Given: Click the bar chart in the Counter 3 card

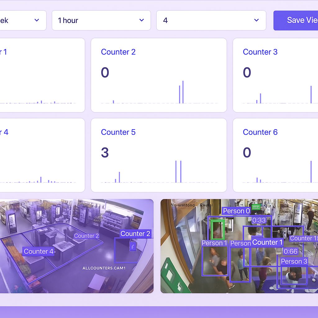Looking at the screenshot, I should coord(280,94).
